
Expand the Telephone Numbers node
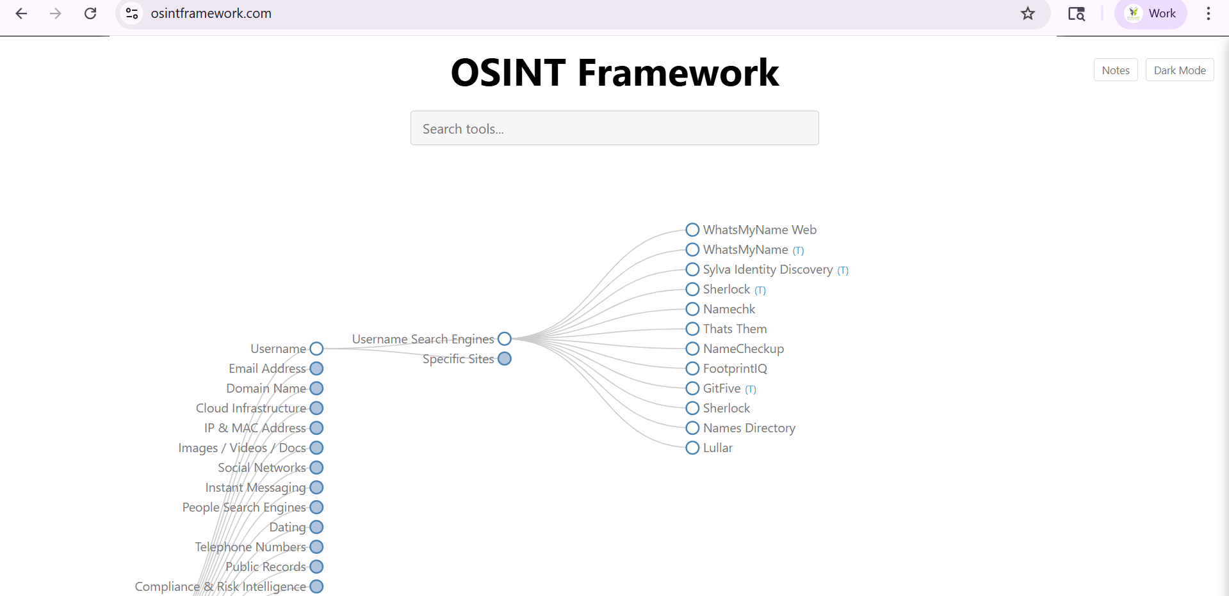[316, 547]
